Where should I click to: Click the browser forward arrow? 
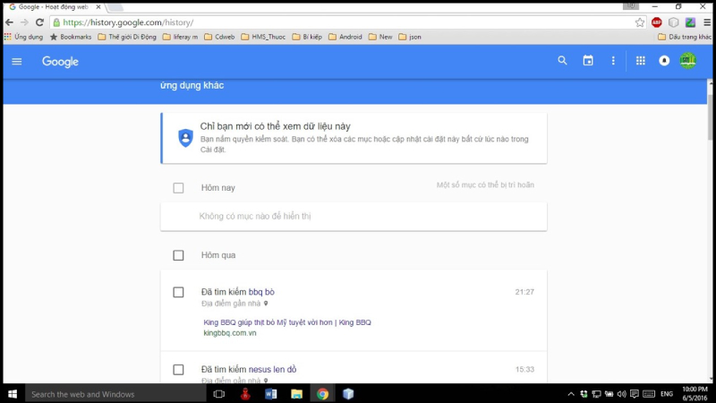(x=24, y=22)
